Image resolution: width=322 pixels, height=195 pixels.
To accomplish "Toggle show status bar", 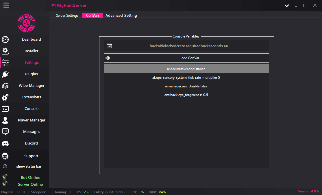I will point(5,166).
